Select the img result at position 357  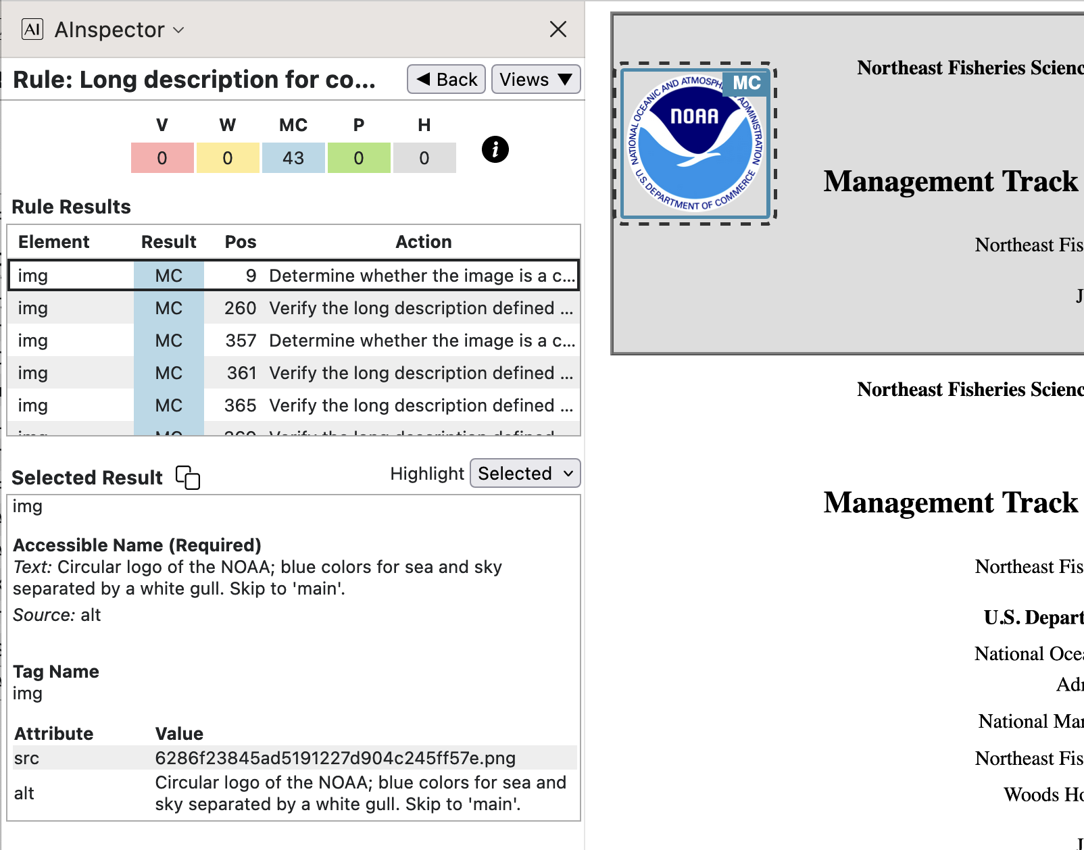[x=293, y=341]
